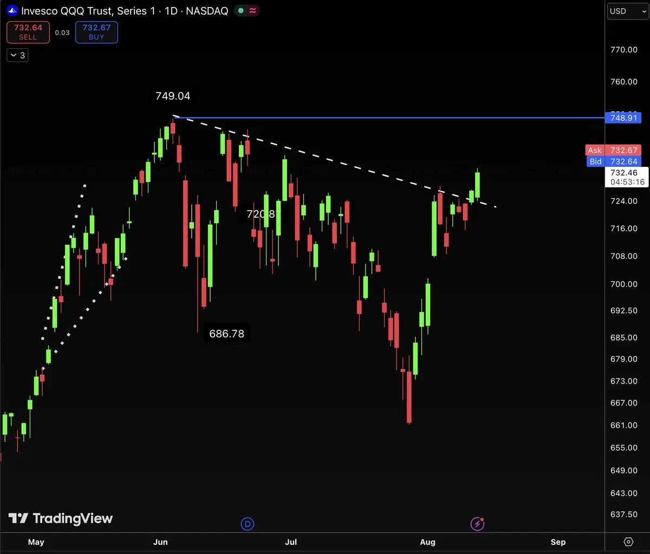Click the 760.00 price scale label
Screen dimensions: 650x554
click(x=623, y=82)
